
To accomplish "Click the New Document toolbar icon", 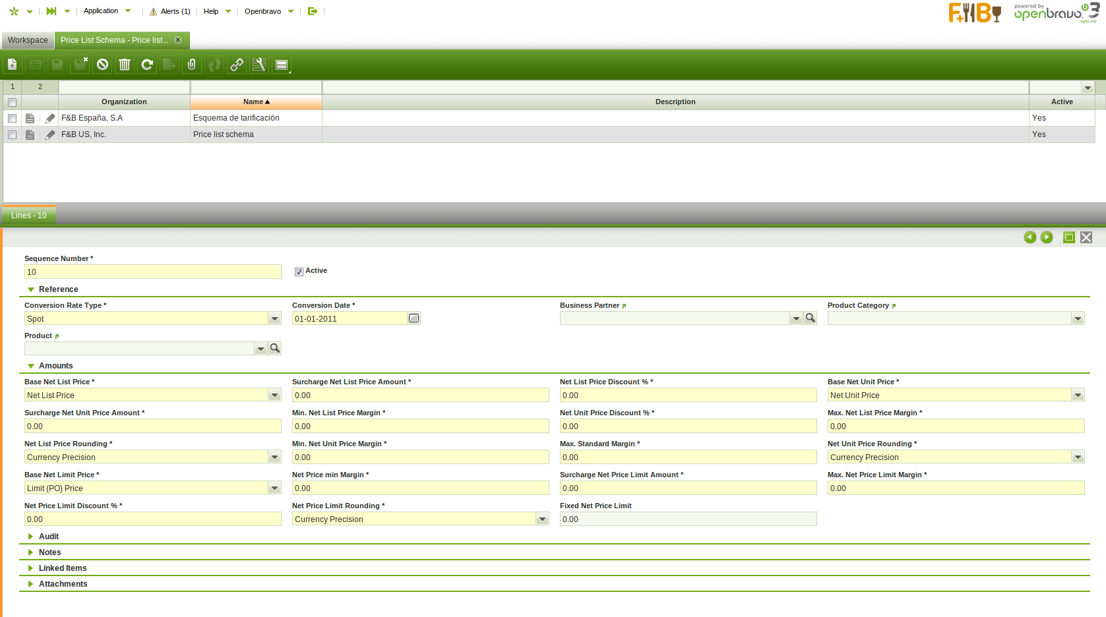I will tap(13, 65).
